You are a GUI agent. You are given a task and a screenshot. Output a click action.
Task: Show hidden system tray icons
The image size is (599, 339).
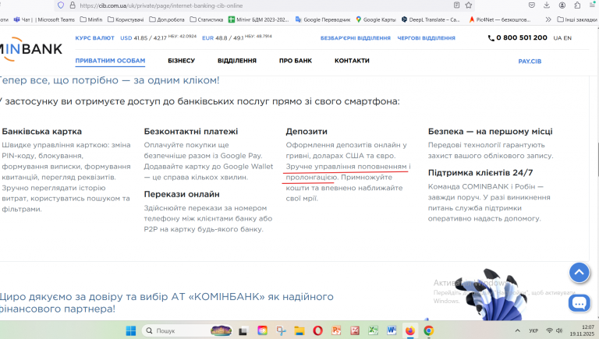(517, 330)
